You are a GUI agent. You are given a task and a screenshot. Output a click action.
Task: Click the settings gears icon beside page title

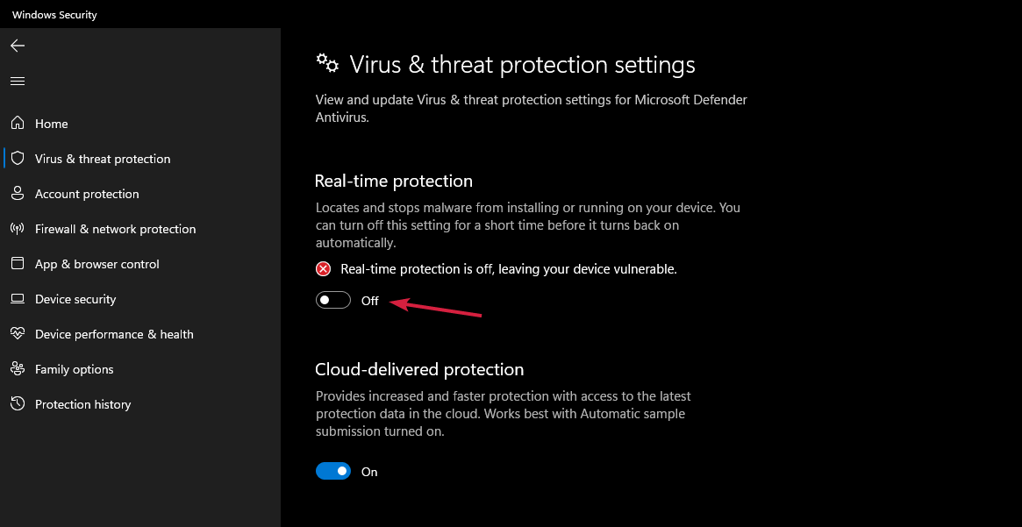327,63
